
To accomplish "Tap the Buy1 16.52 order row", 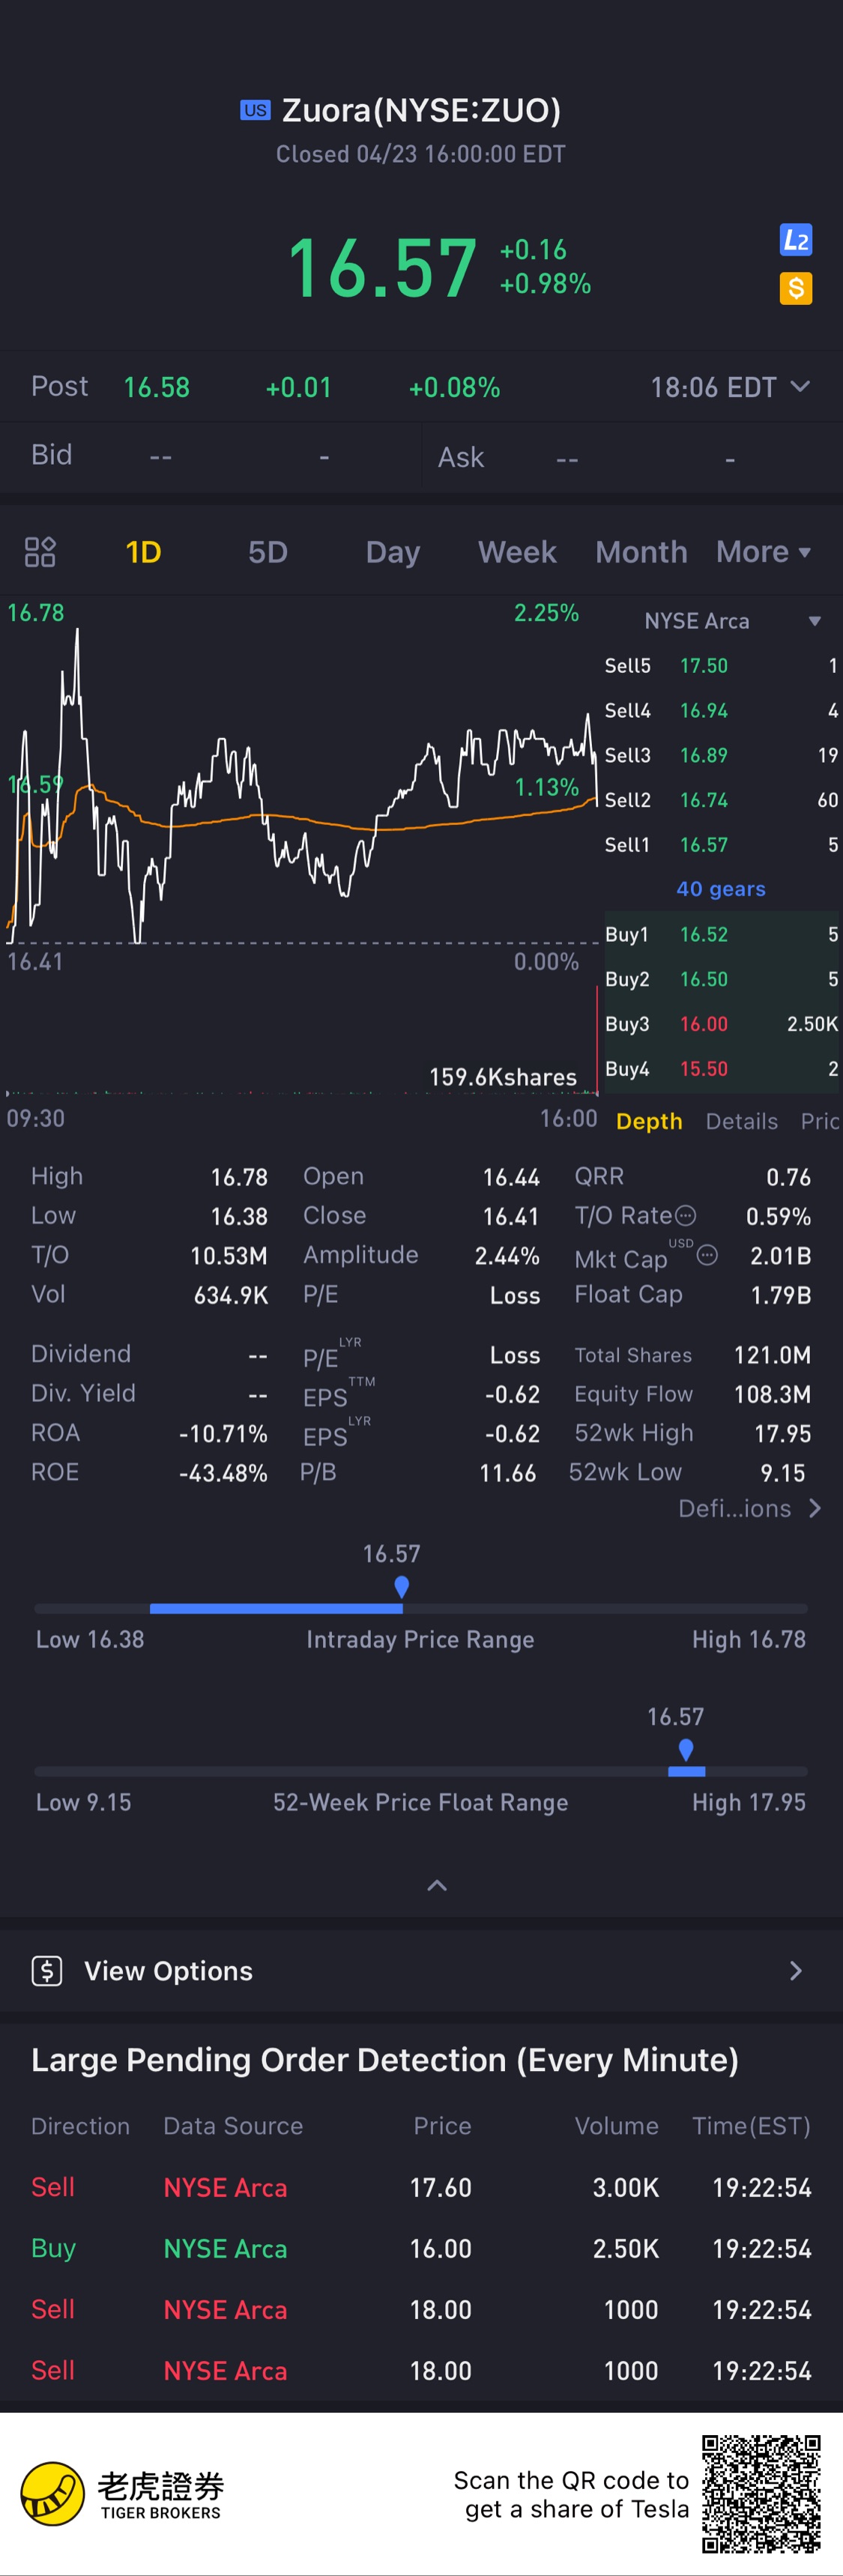I will (721, 934).
